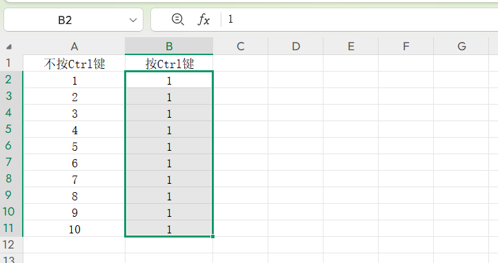Click cell B1 '按Ctrl键'
Screen dimensions: 498x263
coord(169,63)
